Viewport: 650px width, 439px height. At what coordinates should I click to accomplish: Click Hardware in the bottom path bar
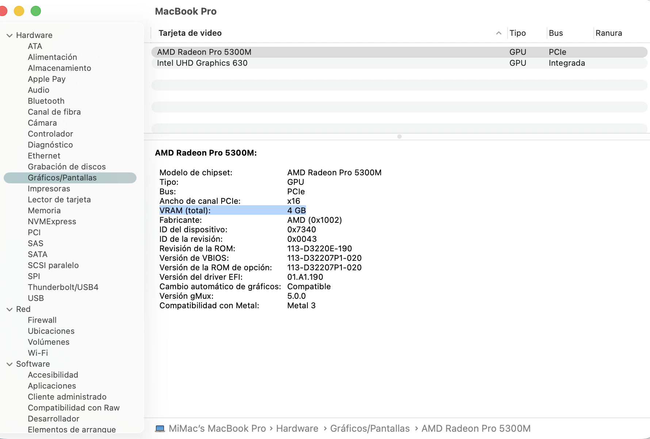tap(297, 428)
